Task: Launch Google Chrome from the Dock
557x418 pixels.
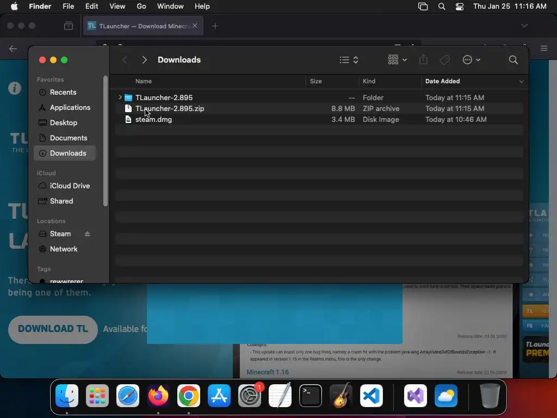Action: [x=189, y=396]
